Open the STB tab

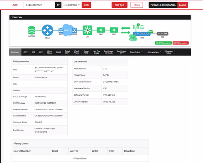tap(33, 52)
